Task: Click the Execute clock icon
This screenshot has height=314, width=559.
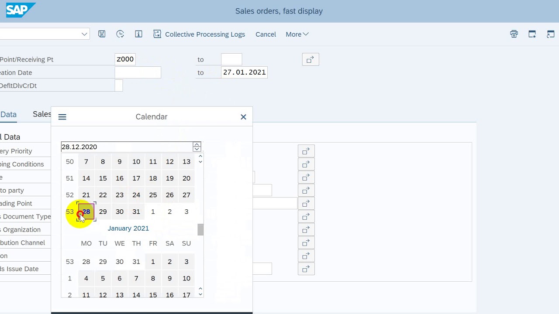Action: (x=120, y=34)
